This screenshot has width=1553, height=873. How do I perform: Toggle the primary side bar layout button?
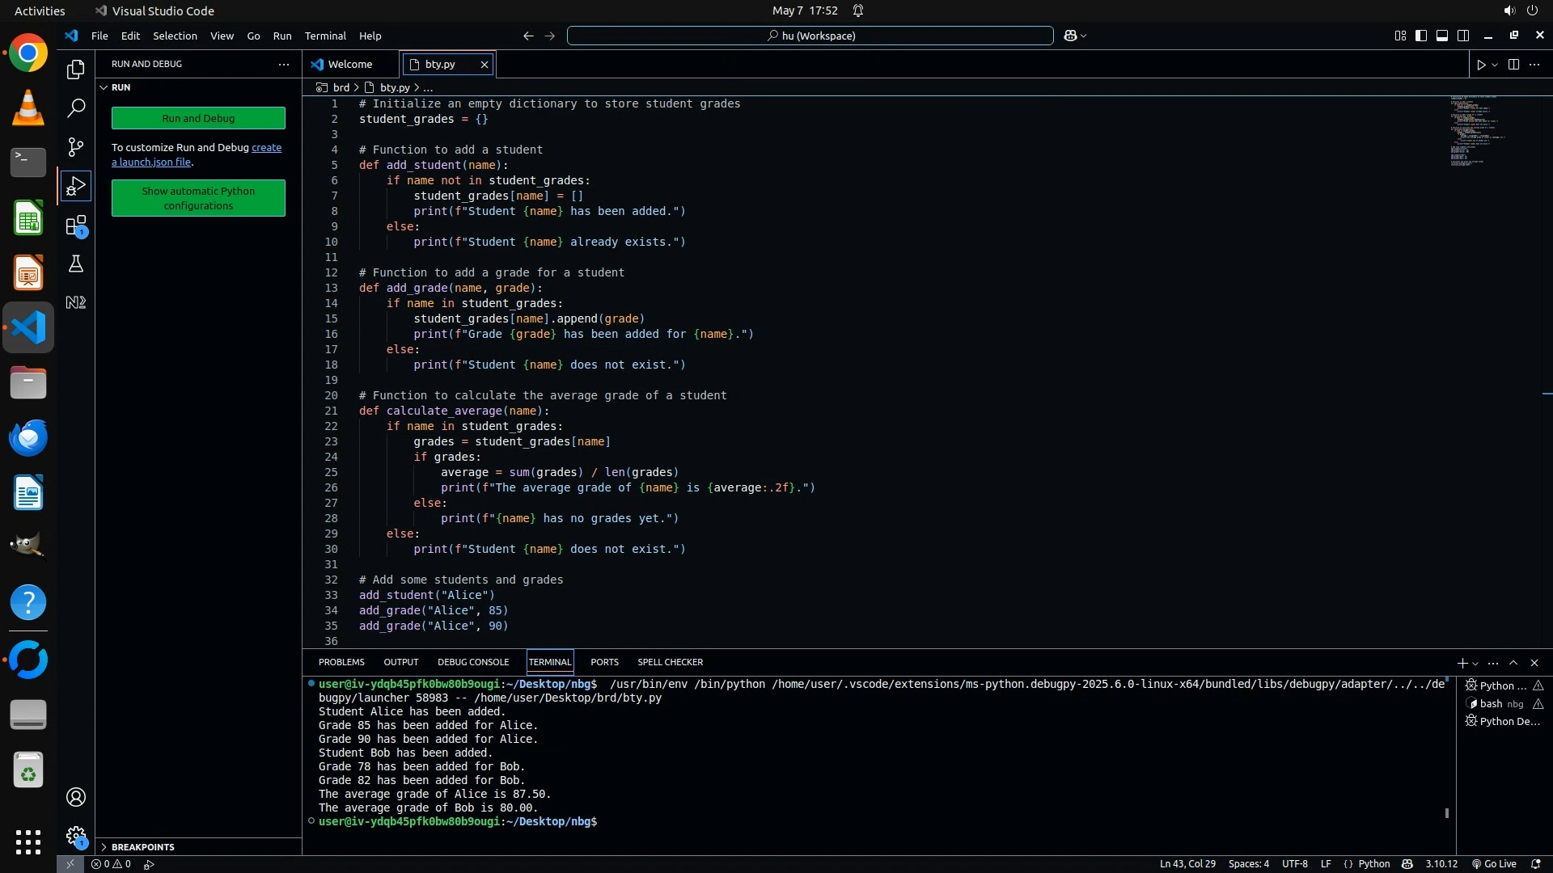point(1421,36)
